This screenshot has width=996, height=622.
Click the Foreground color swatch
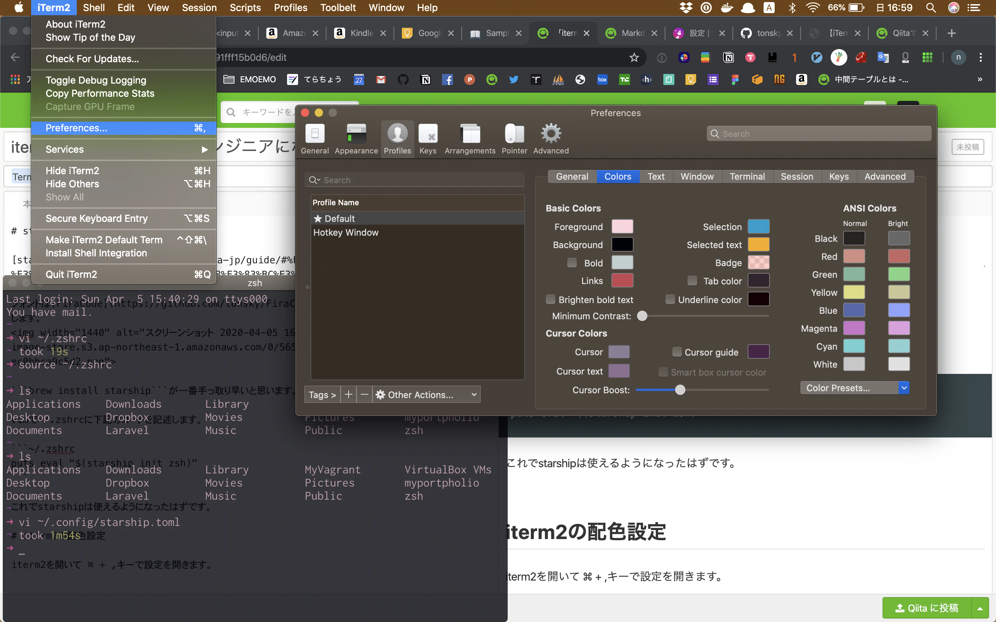[622, 226]
